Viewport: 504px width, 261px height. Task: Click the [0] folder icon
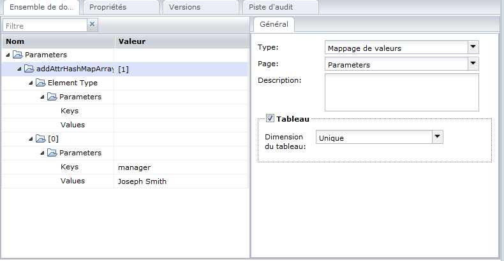click(41, 139)
